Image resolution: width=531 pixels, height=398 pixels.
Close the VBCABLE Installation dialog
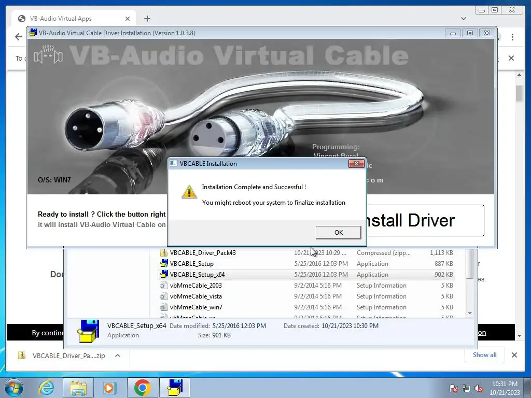356,163
